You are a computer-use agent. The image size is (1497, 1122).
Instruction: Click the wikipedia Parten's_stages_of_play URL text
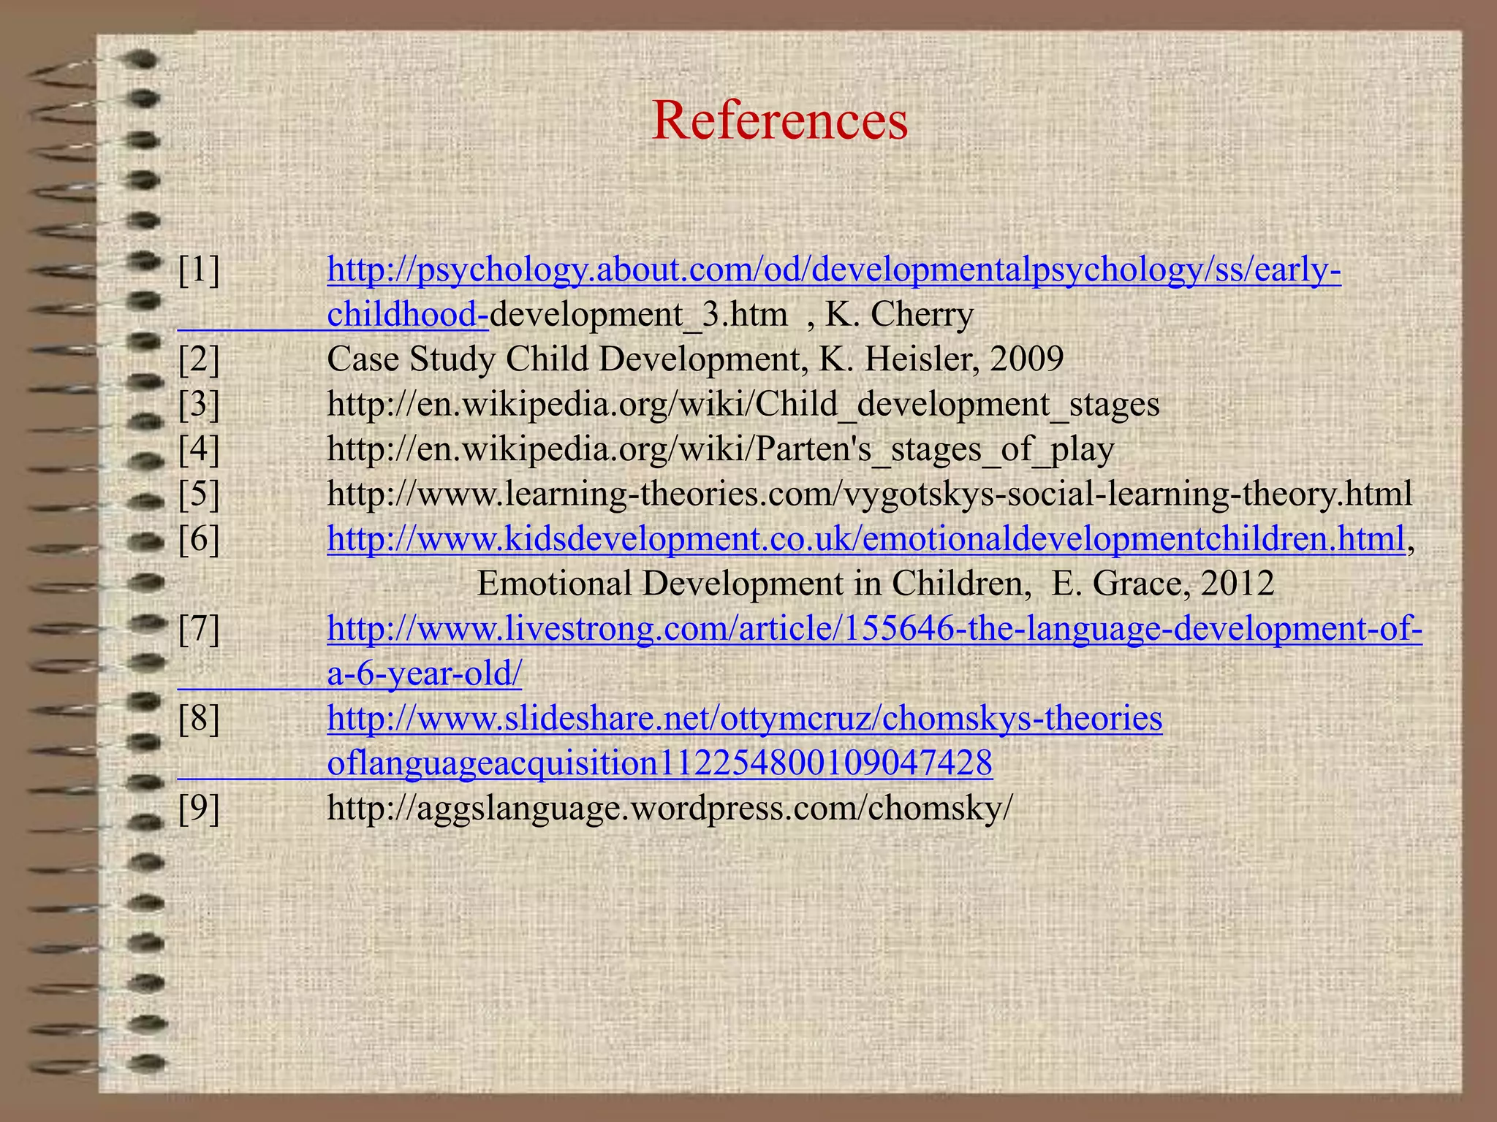[x=721, y=450]
